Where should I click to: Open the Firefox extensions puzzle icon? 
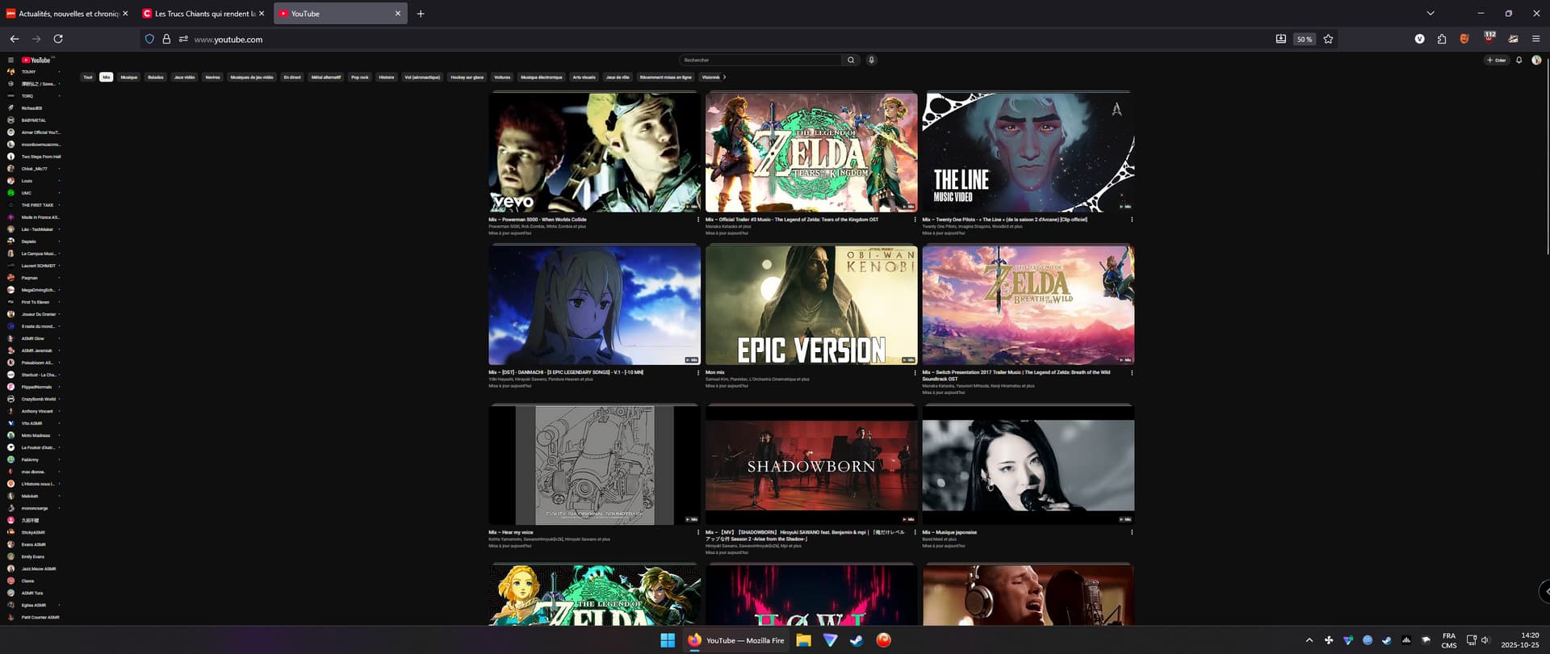tap(1442, 39)
